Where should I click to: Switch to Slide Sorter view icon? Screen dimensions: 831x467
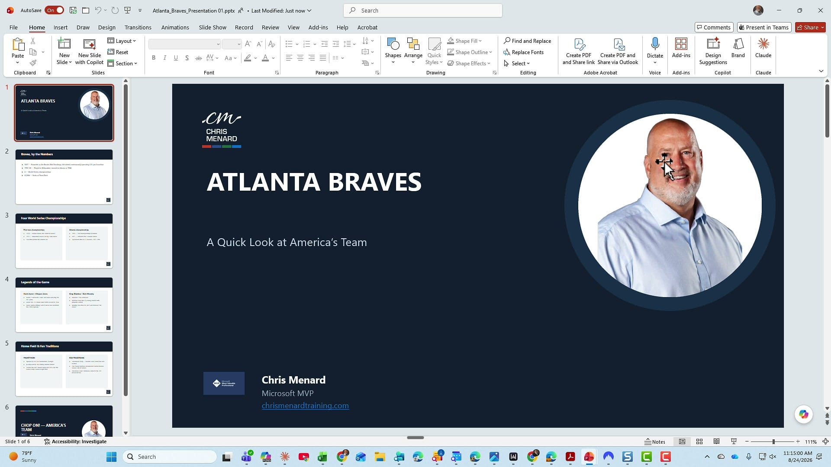pyautogui.click(x=699, y=441)
